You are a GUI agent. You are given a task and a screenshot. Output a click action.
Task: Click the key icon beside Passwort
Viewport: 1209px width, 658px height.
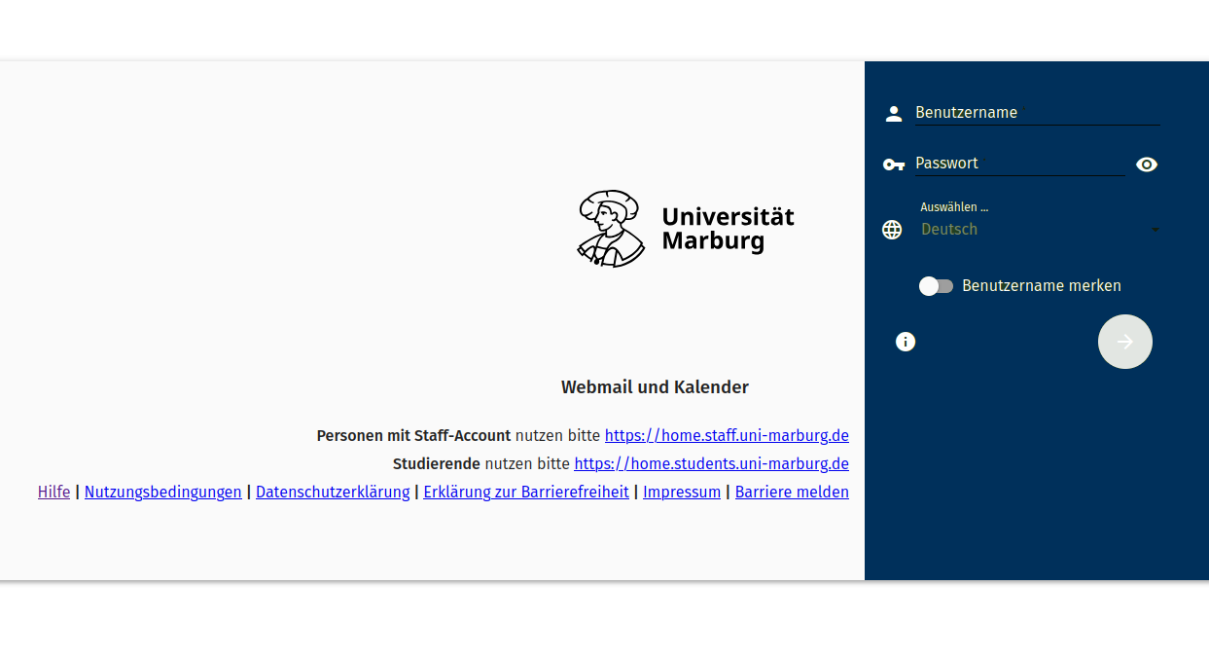click(893, 164)
